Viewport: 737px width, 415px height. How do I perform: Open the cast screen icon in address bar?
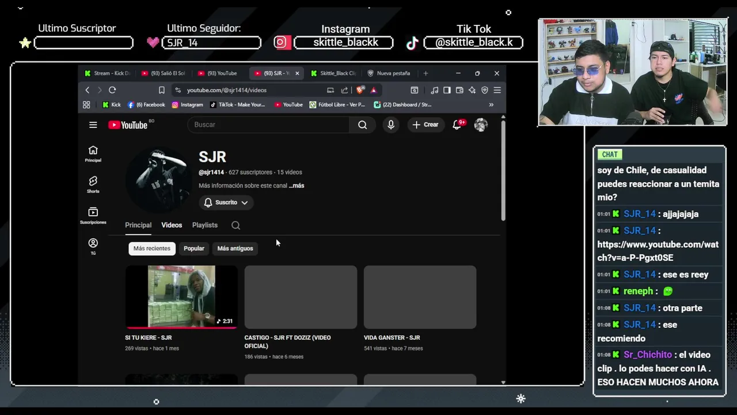(330, 90)
